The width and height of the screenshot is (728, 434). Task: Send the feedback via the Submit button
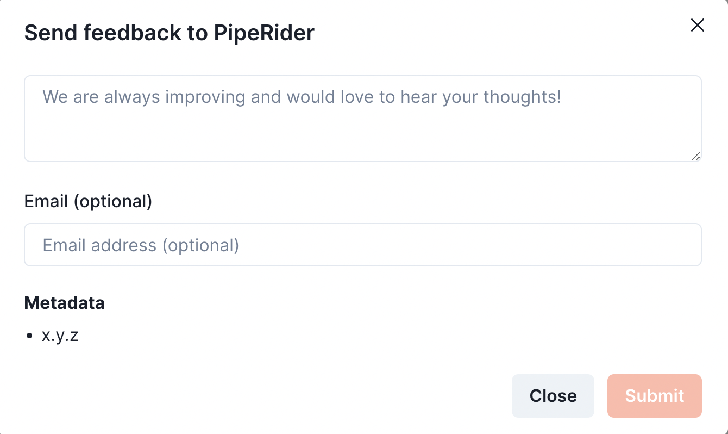pos(655,396)
